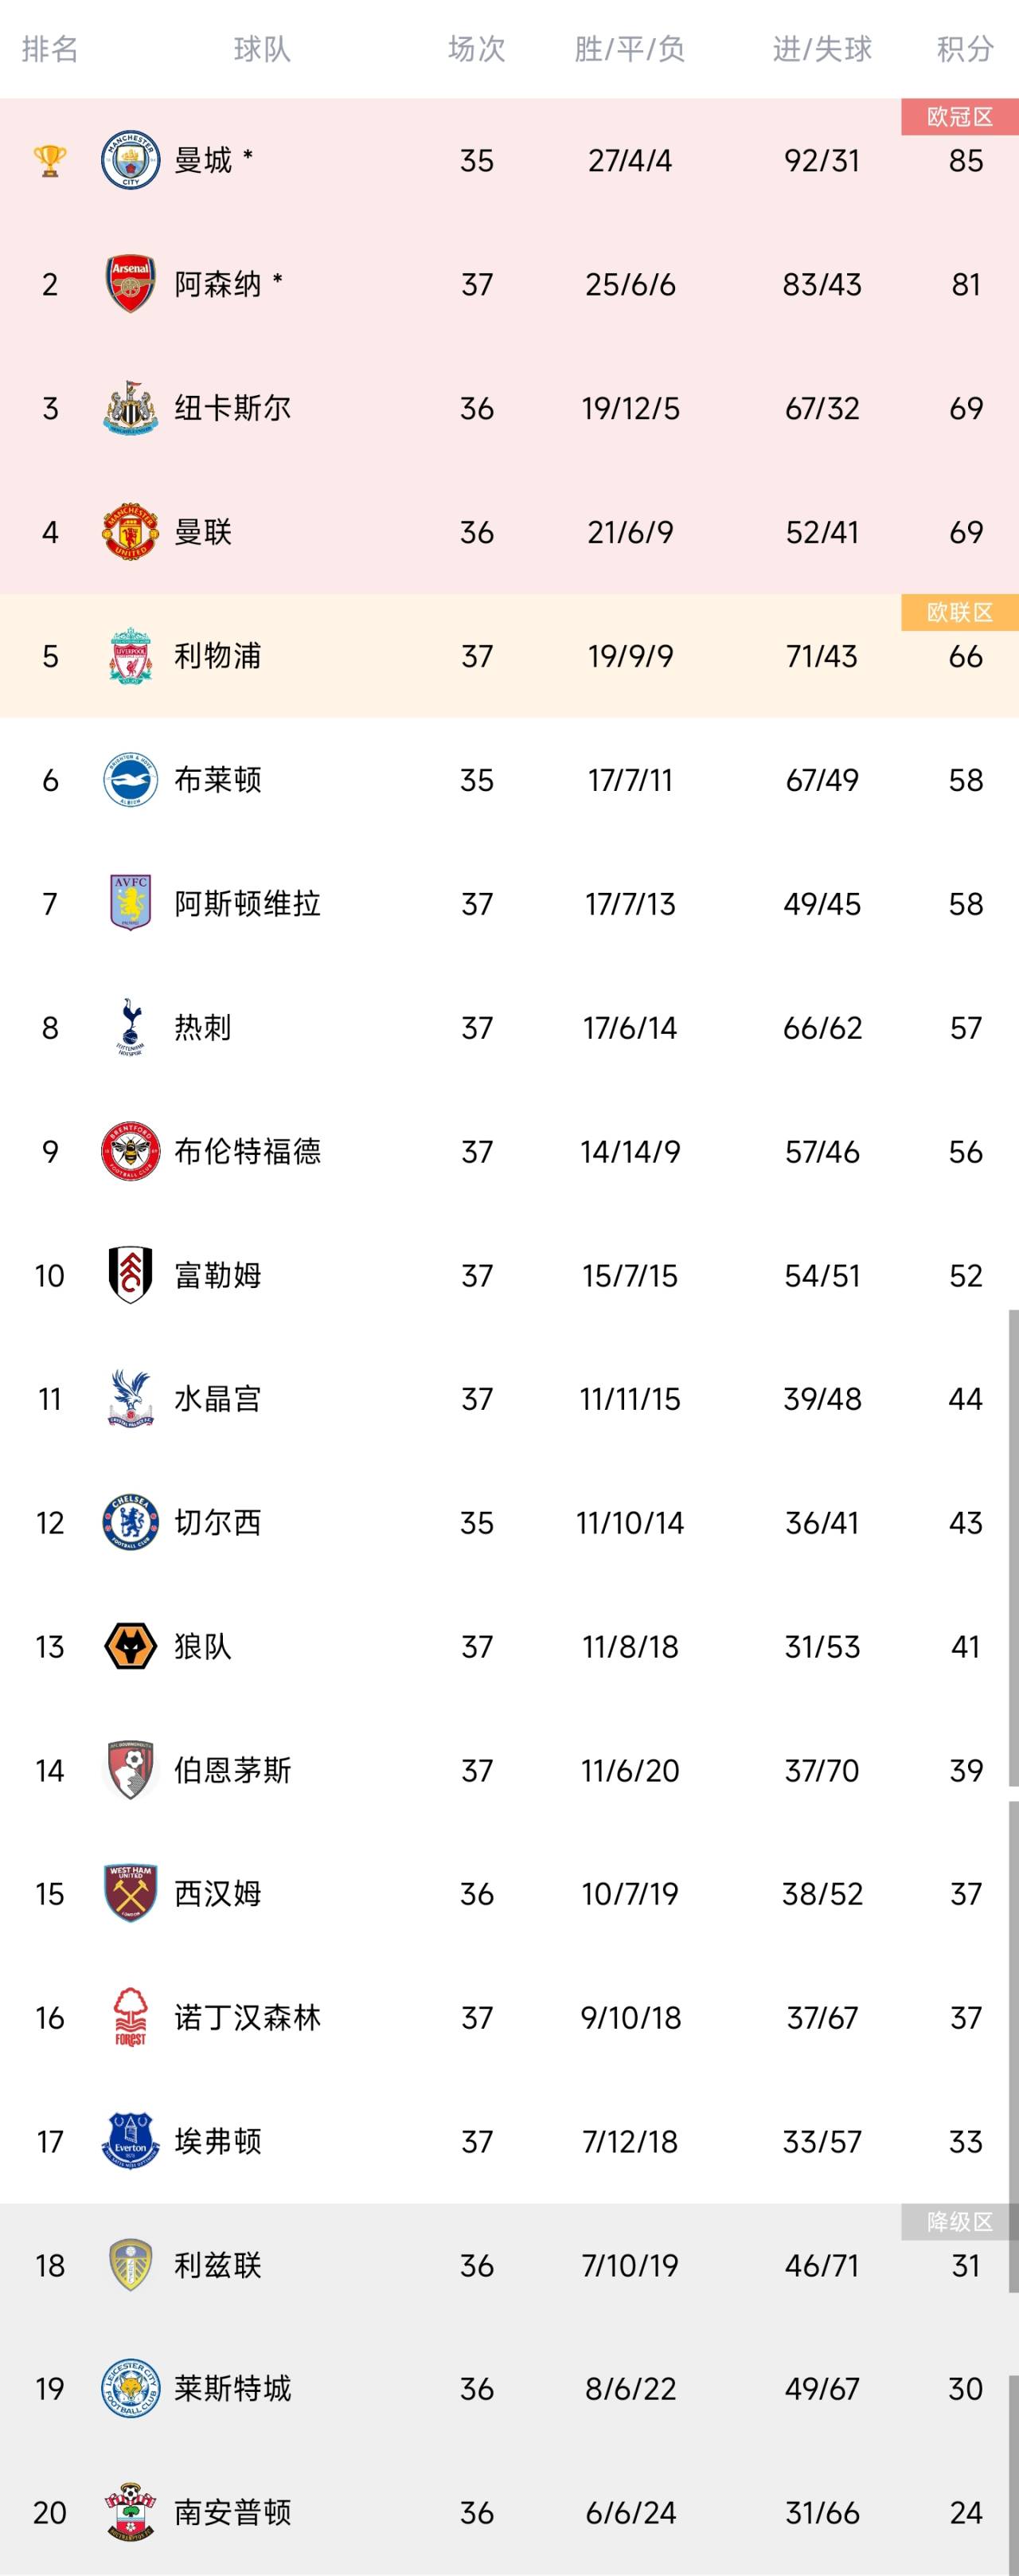Tap the 欧冠区 zone label
1019x2576 pixels.
click(959, 117)
